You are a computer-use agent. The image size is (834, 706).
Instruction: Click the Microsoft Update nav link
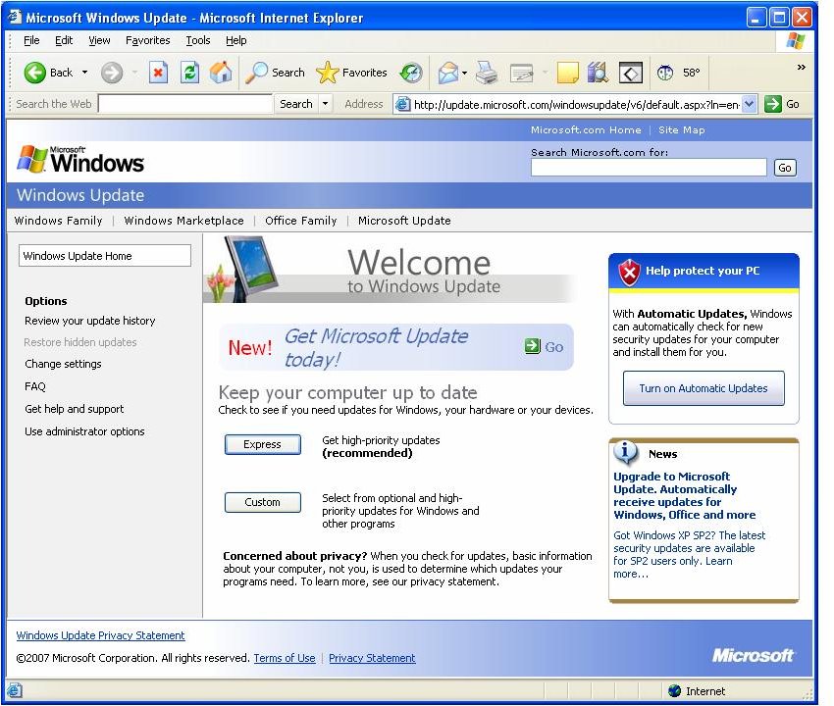(404, 221)
